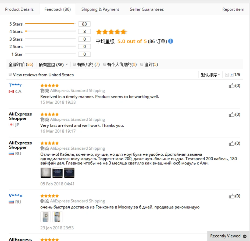The height and width of the screenshot is (241, 250).
Task: Check the 有个人信息的 (0) filter
Action: click(105, 64)
